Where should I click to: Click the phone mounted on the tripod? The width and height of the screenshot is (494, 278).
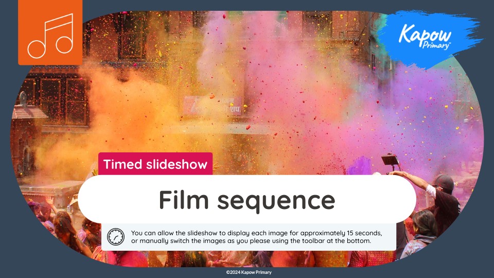click(390, 160)
